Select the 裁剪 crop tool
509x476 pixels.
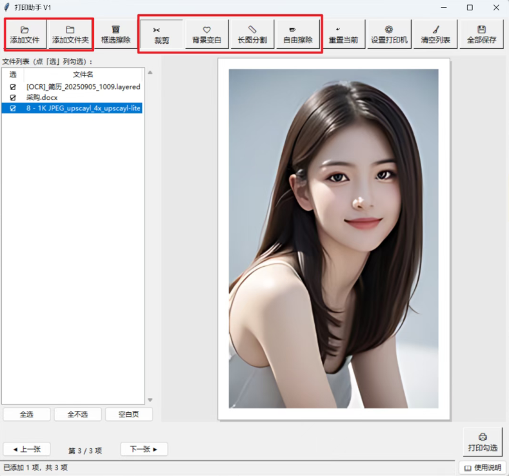161,35
